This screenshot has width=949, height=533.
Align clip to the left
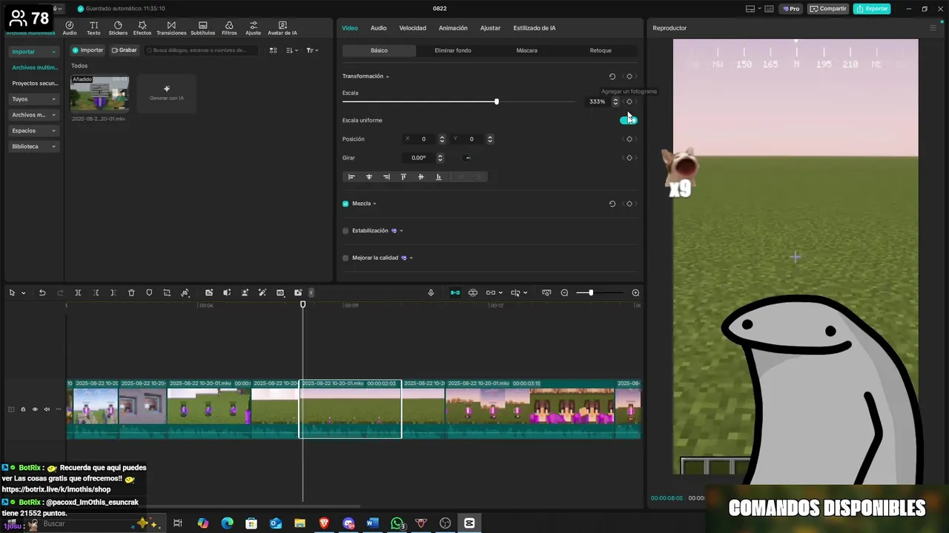click(351, 177)
